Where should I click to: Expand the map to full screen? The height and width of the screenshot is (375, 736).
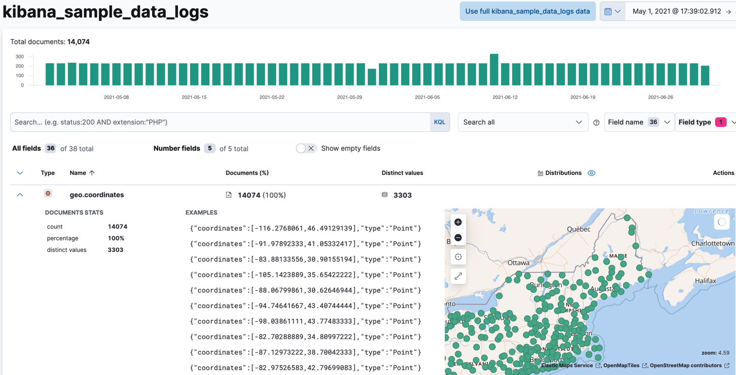tap(458, 276)
